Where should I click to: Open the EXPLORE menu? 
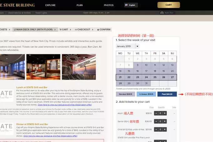click(50, 5)
